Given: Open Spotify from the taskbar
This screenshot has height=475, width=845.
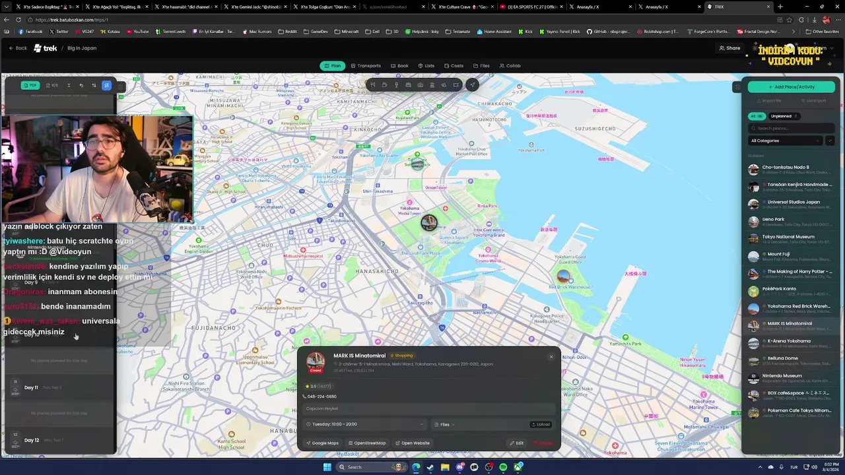Looking at the screenshot, I should [x=503, y=467].
